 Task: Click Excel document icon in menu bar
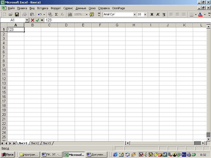[4, 8]
